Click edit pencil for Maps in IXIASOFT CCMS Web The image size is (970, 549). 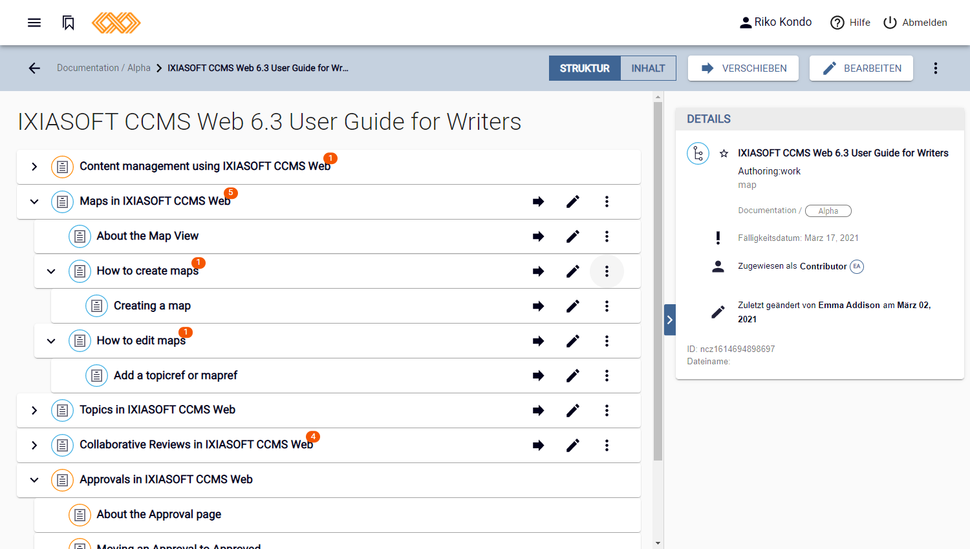[573, 202]
